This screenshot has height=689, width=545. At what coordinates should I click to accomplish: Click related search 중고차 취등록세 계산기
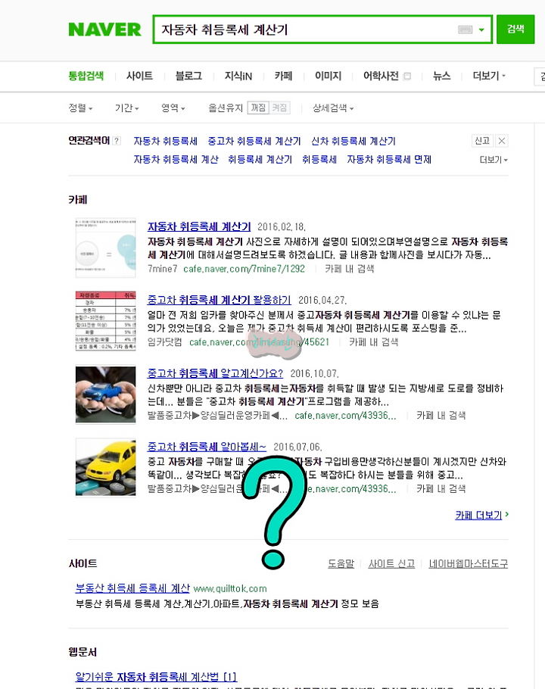[254, 141]
